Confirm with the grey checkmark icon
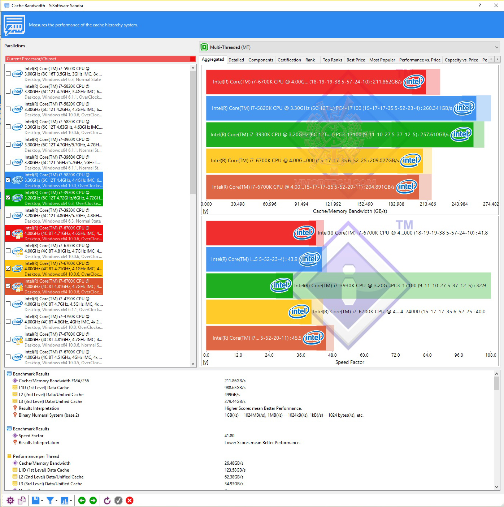This screenshot has height=507, width=504. tap(118, 500)
